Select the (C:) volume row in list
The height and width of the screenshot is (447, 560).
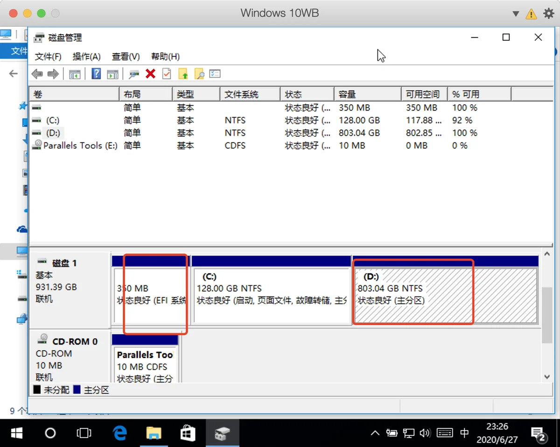point(271,120)
